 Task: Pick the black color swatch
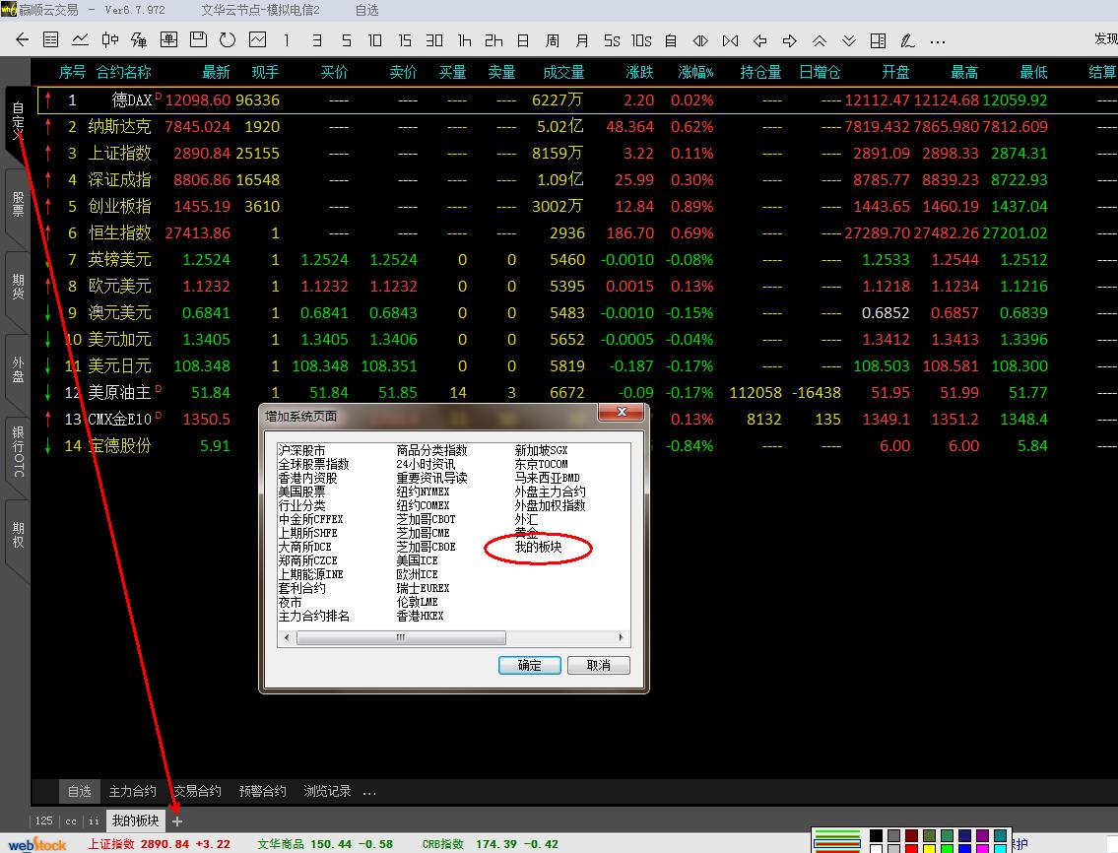(x=876, y=836)
